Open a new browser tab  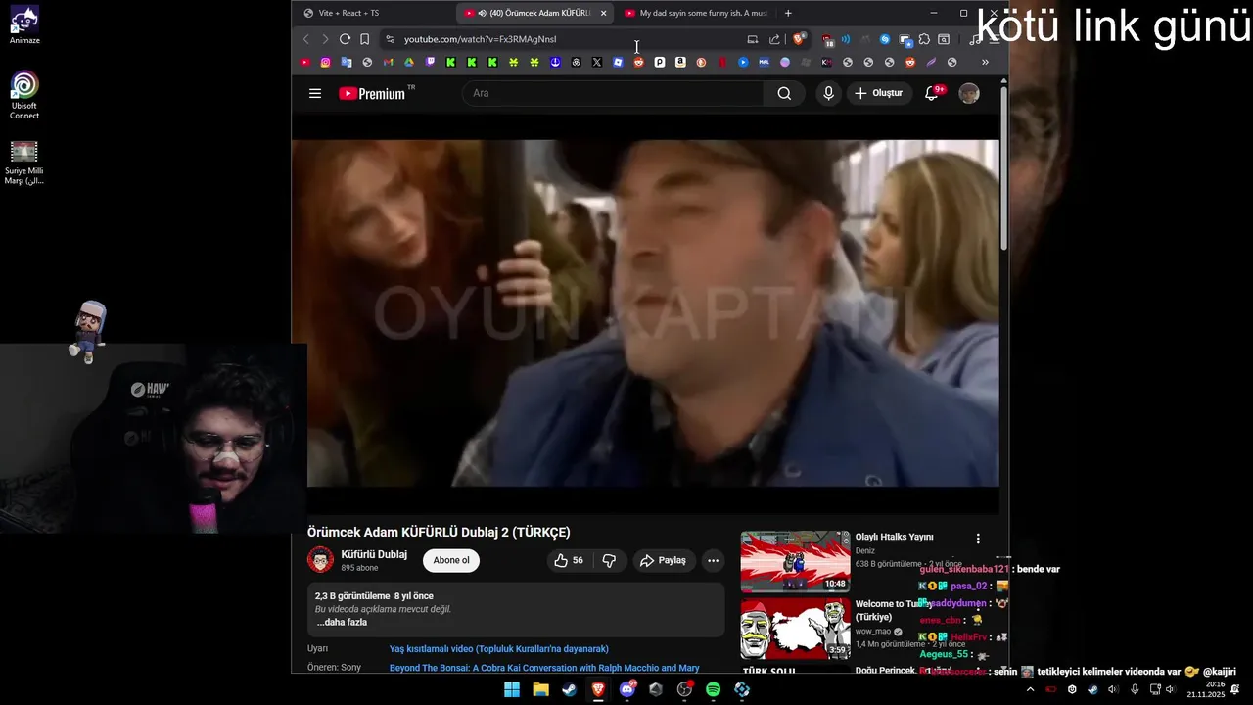[x=788, y=13]
